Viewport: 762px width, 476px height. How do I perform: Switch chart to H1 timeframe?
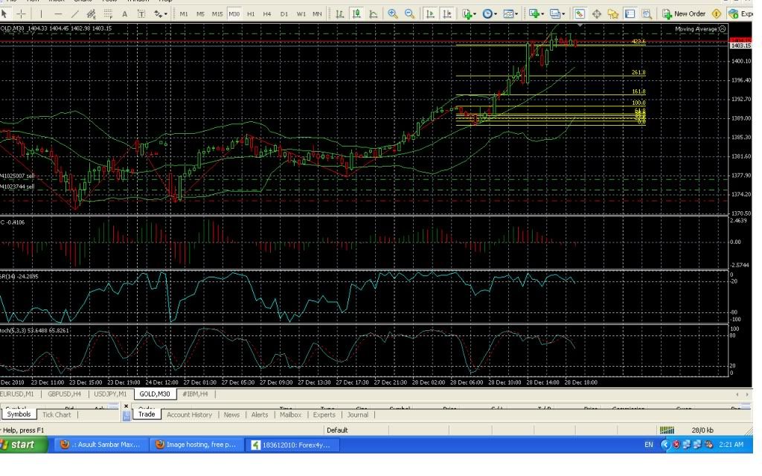pos(251,14)
